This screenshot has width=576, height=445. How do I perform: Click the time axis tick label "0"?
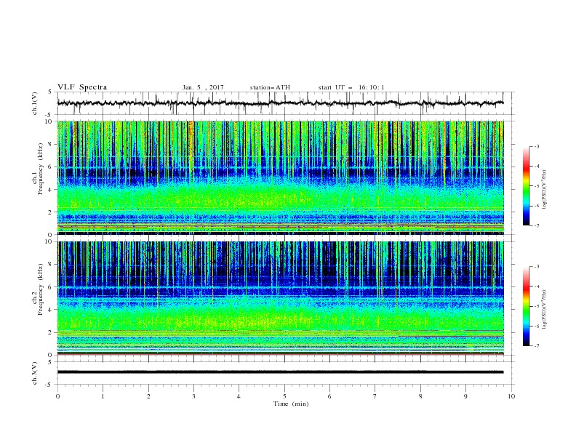tap(57, 396)
